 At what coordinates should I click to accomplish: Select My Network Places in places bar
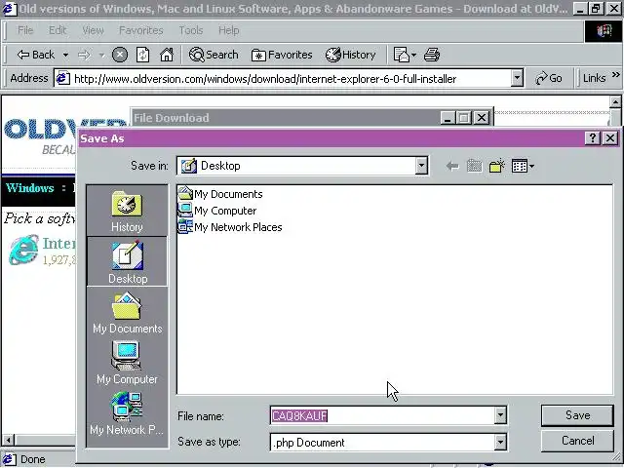point(127,413)
